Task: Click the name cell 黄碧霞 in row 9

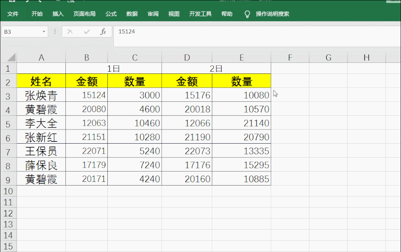Action: click(41, 179)
